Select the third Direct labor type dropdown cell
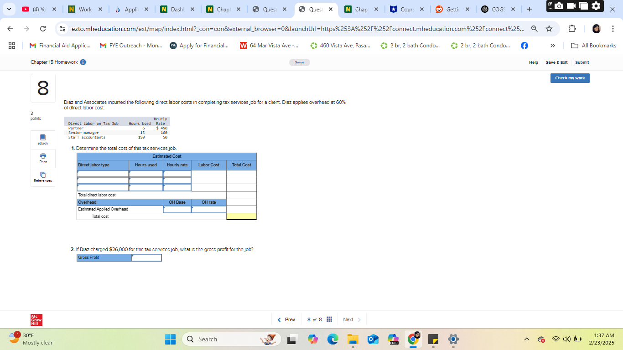Screen dimensions: 623x350 pos(103,187)
